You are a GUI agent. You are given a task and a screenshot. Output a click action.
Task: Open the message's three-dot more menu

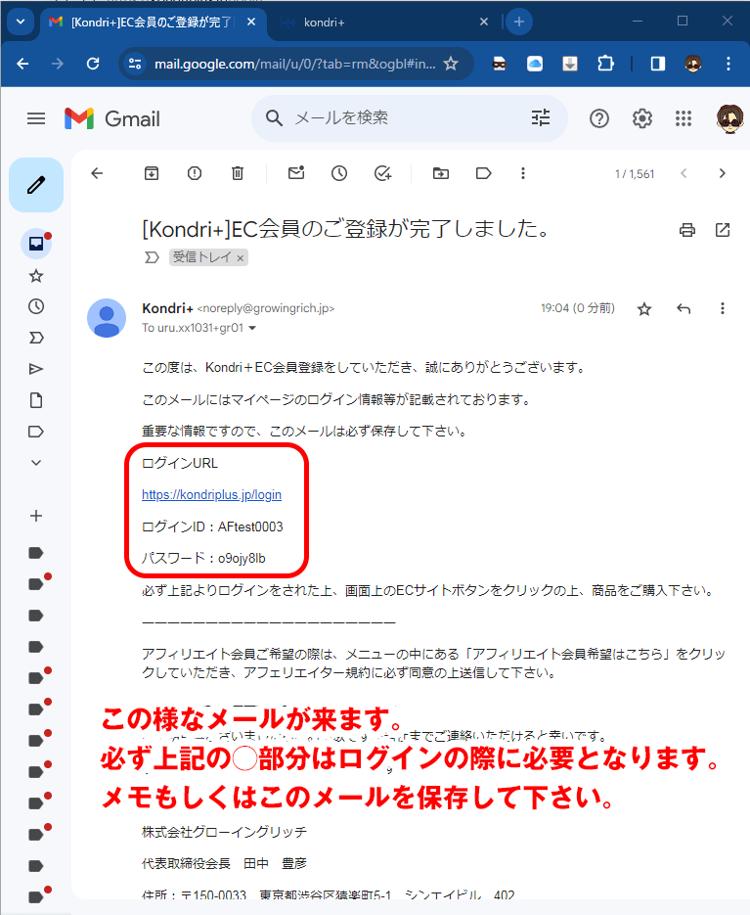[x=723, y=309]
